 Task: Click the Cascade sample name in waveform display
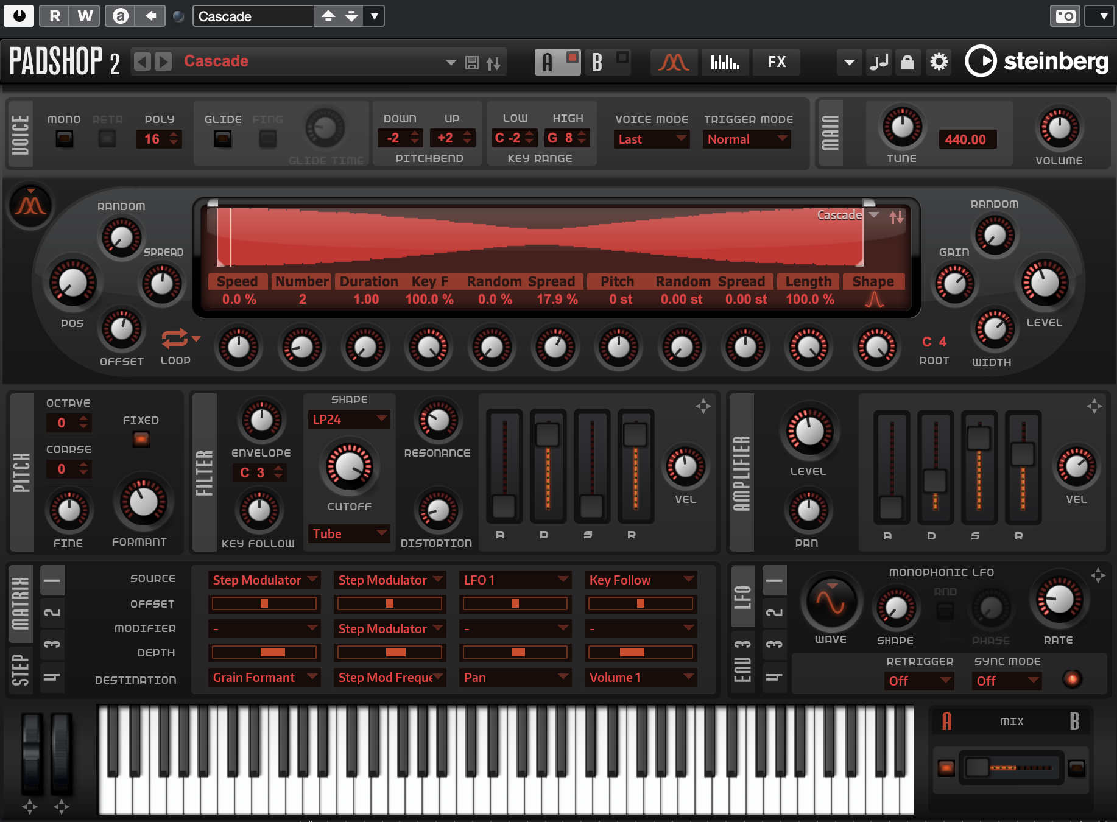839,215
